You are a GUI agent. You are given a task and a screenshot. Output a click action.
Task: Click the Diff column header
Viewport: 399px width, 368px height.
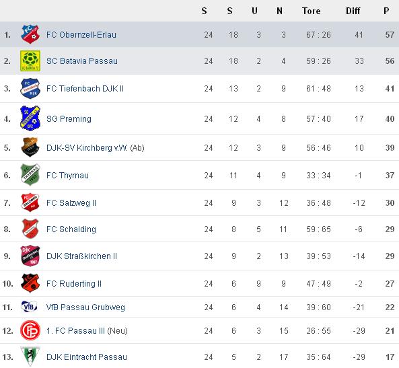353,11
